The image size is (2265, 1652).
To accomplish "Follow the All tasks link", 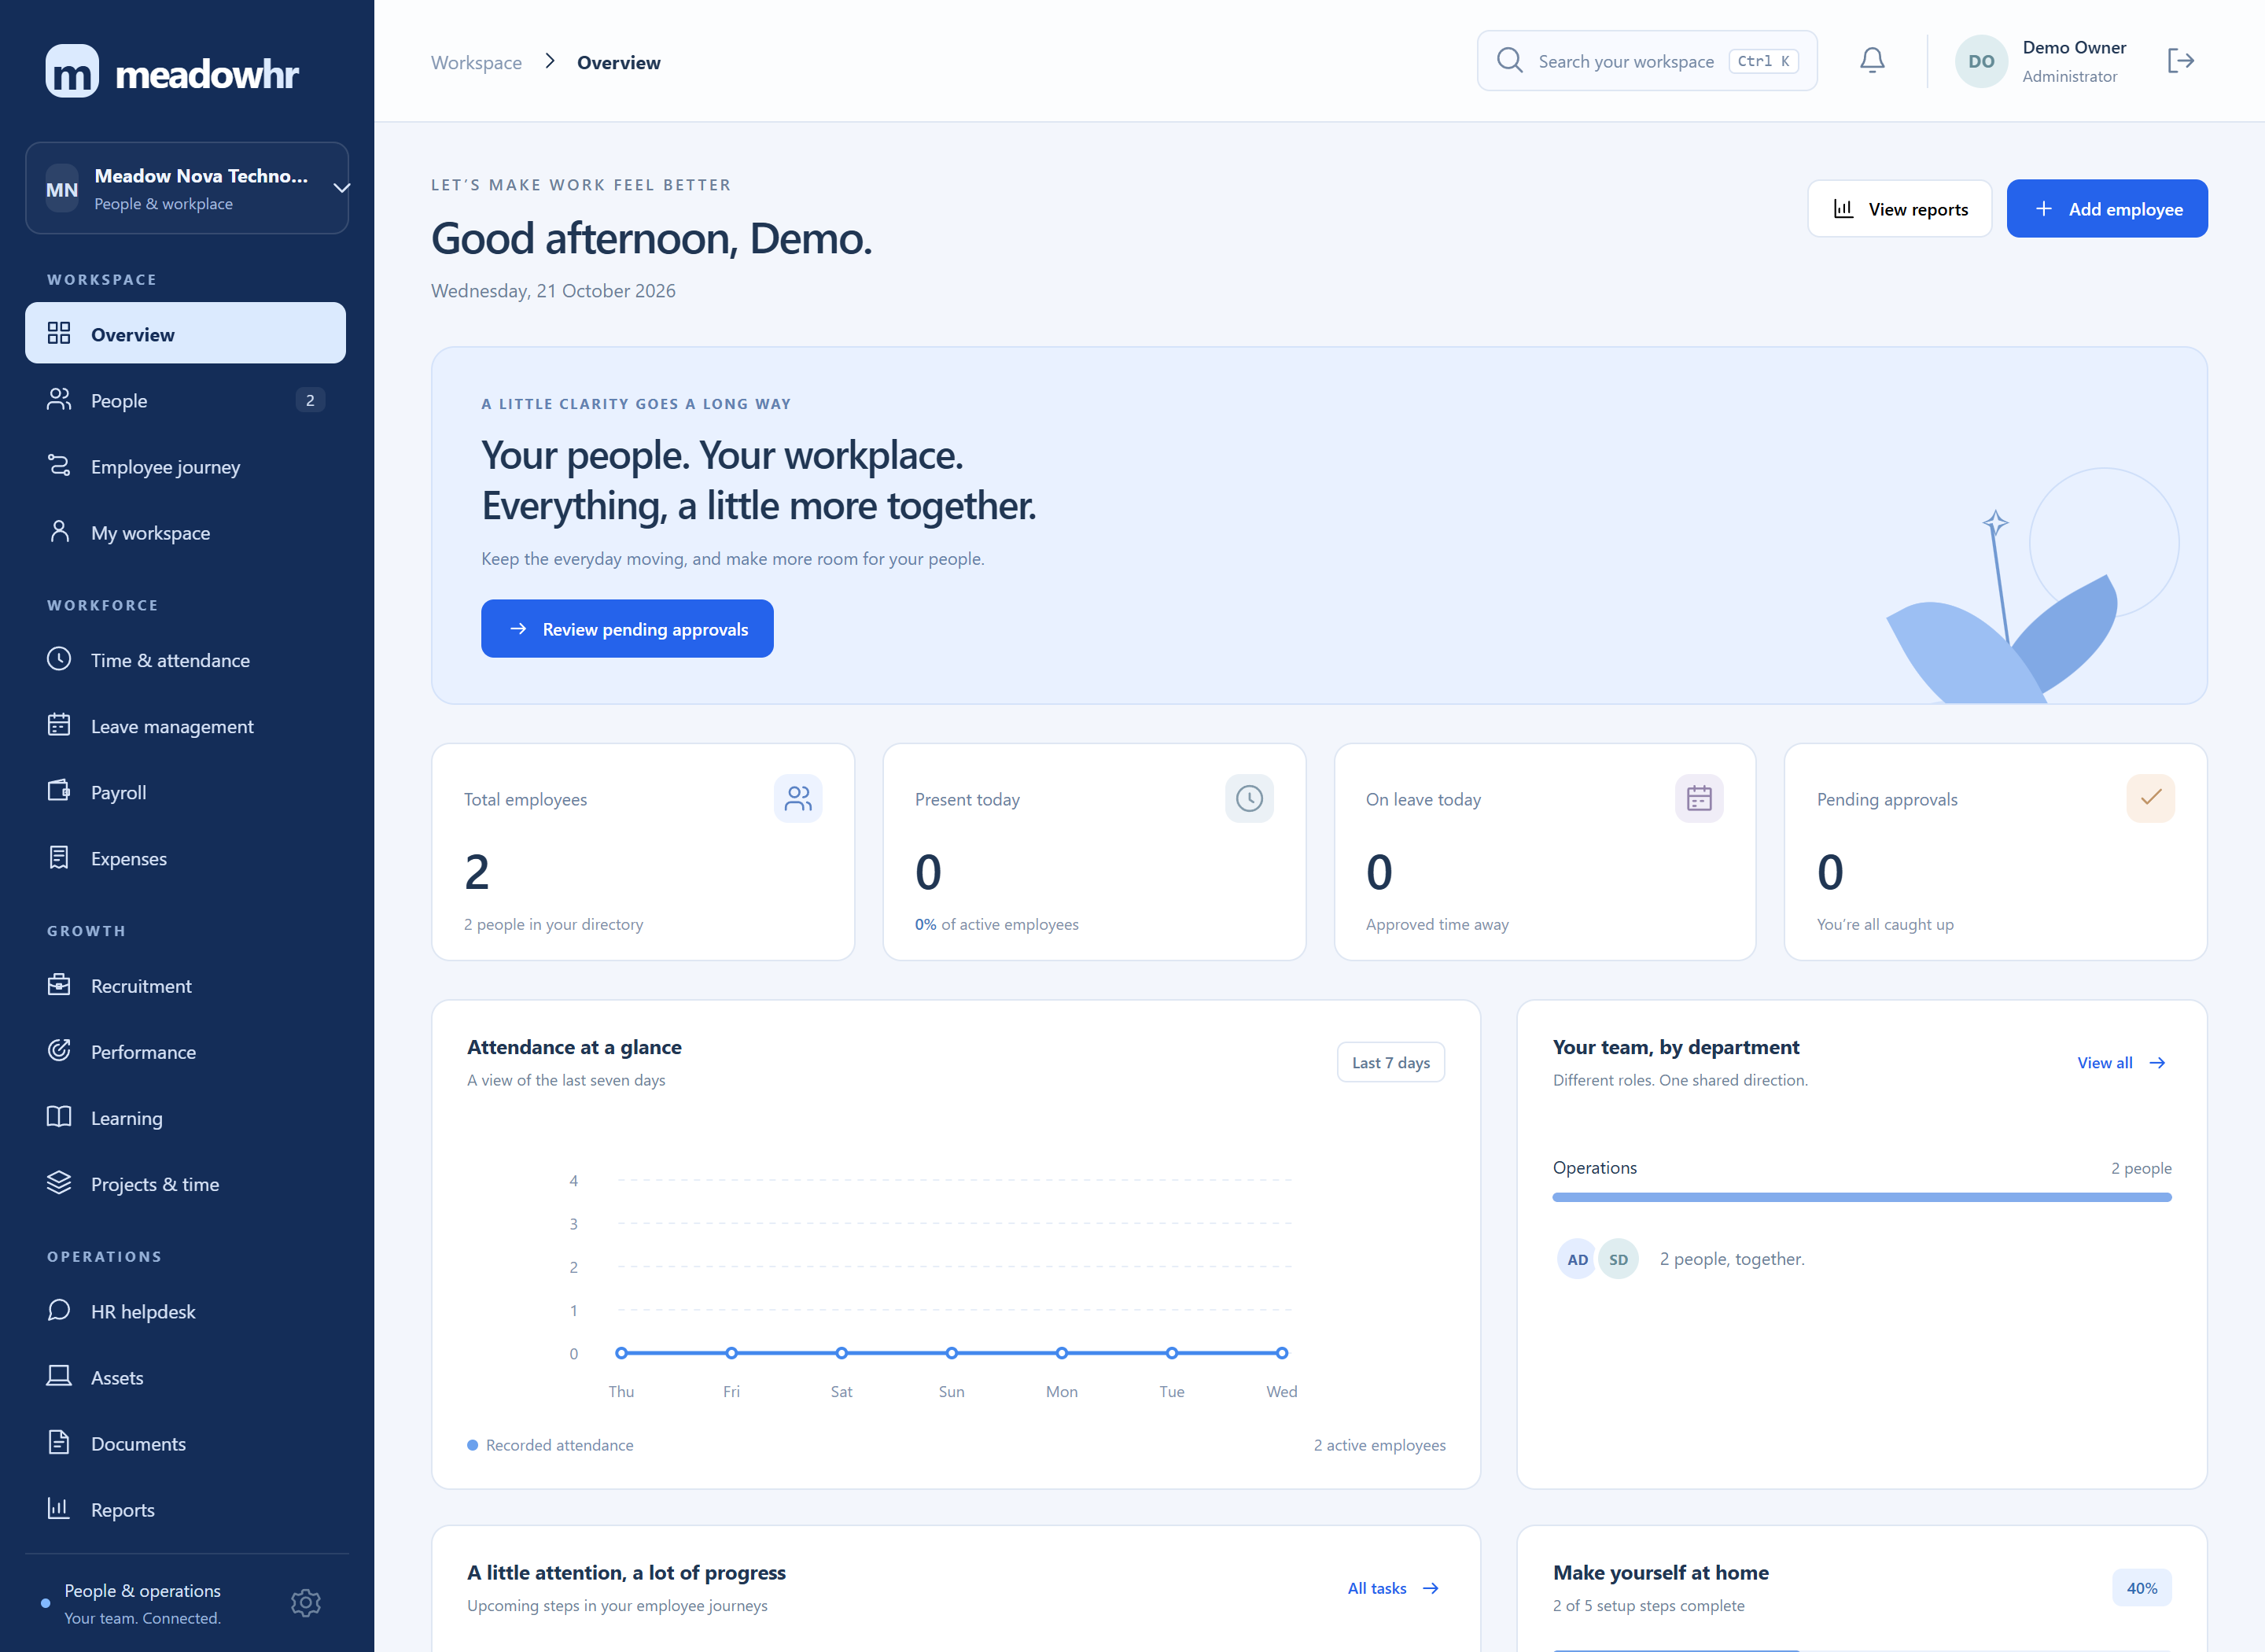I will click(x=1392, y=1588).
